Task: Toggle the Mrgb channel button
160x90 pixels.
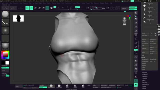Action: point(58,7)
